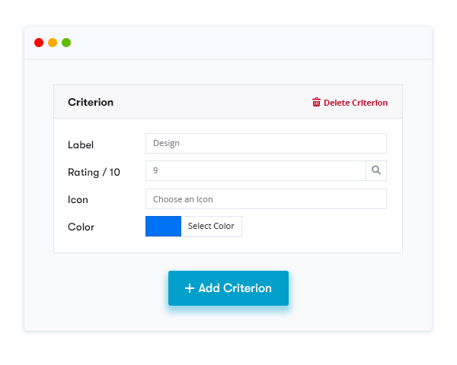Click the plus icon on Add Criterion
Image resolution: width=457 pixels, height=365 pixels.
[190, 288]
